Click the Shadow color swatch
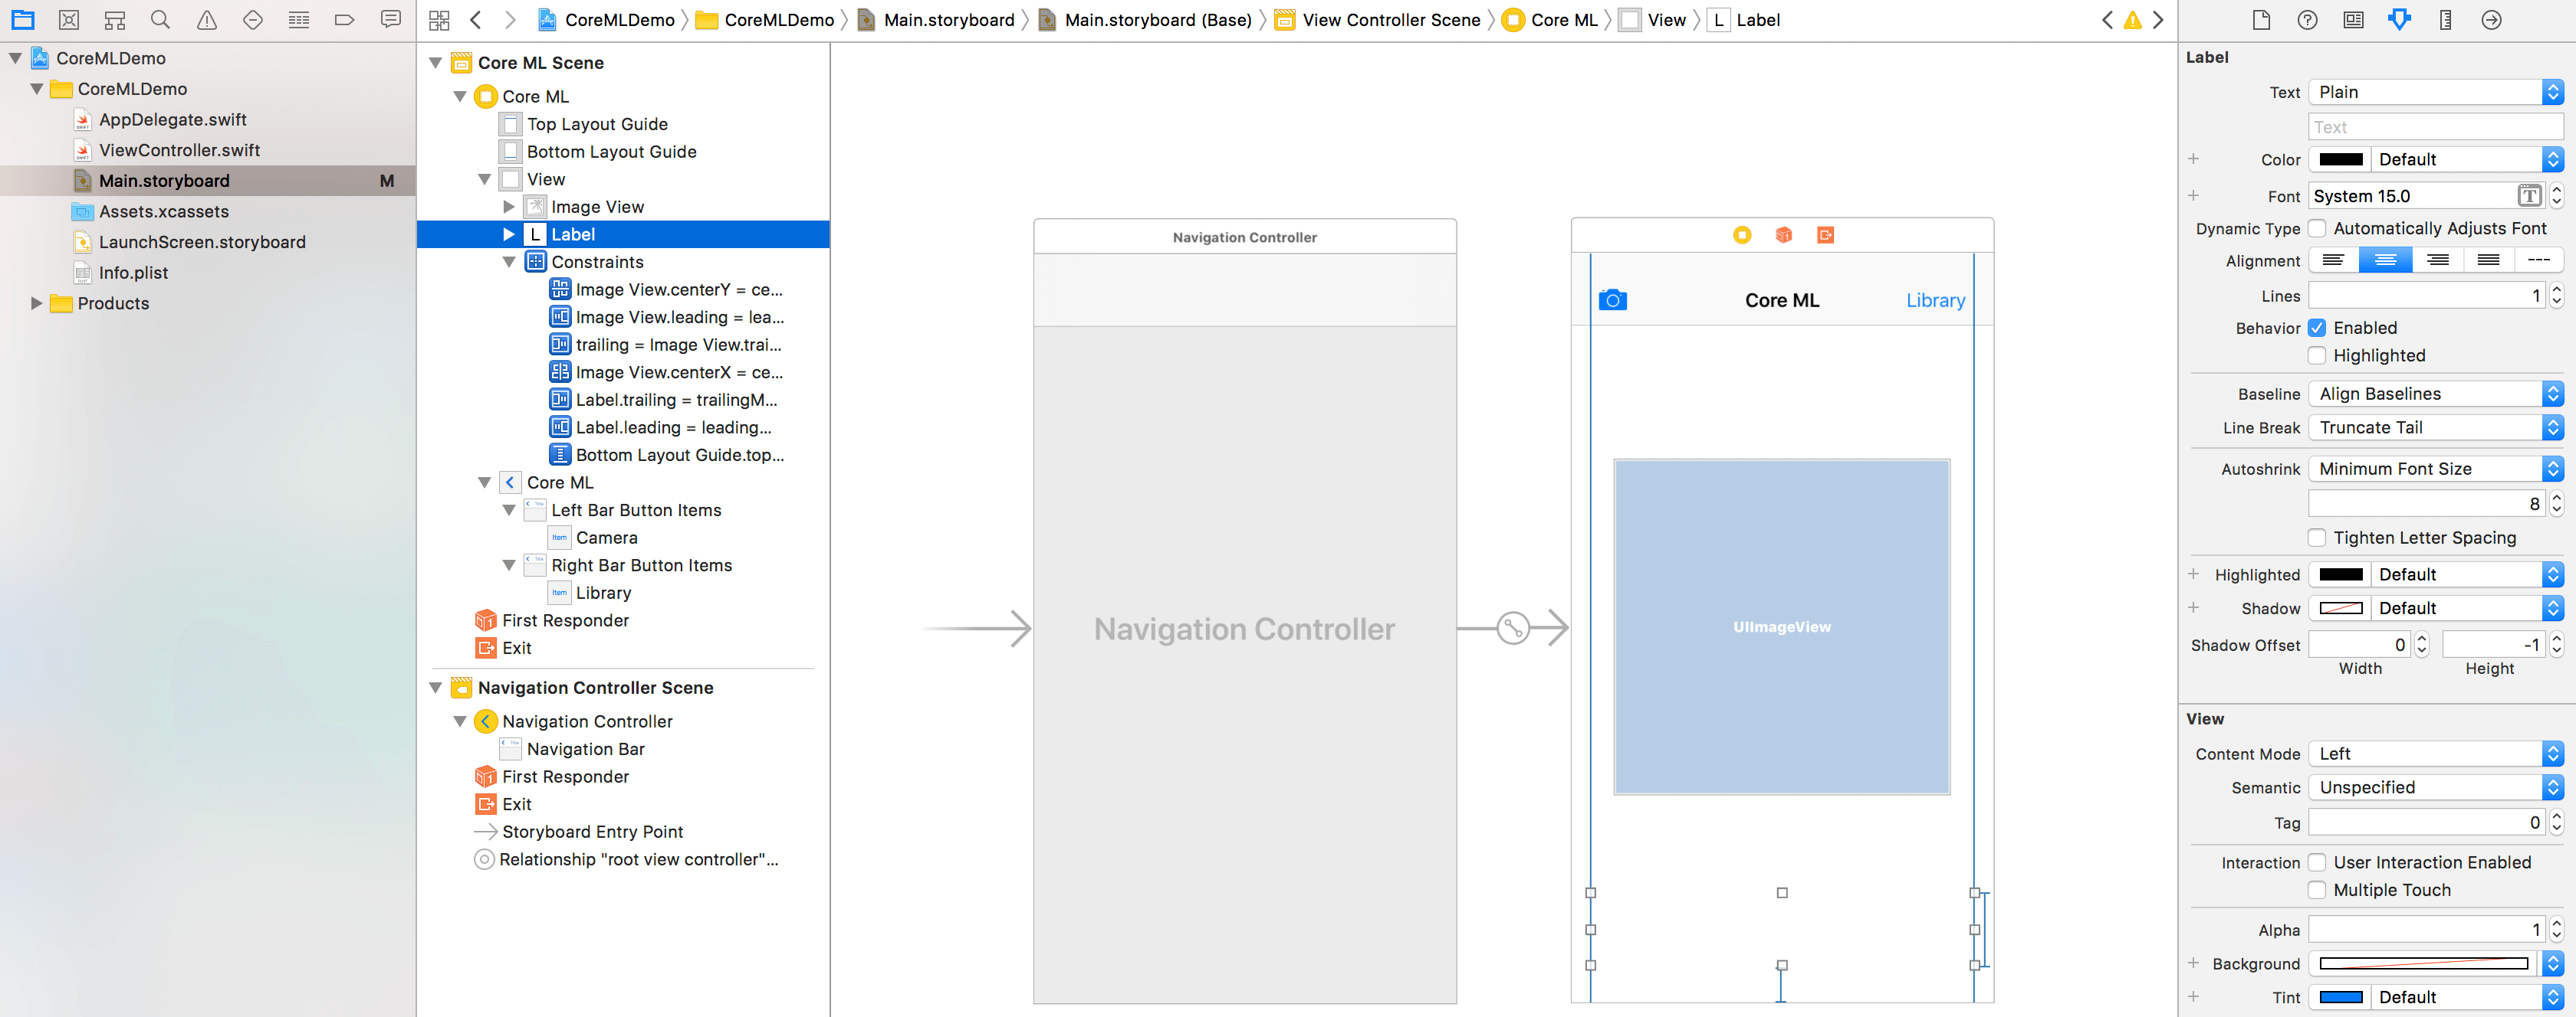The height and width of the screenshot is (1017, 2576). pyautogui.click(x=2340, y=608)
